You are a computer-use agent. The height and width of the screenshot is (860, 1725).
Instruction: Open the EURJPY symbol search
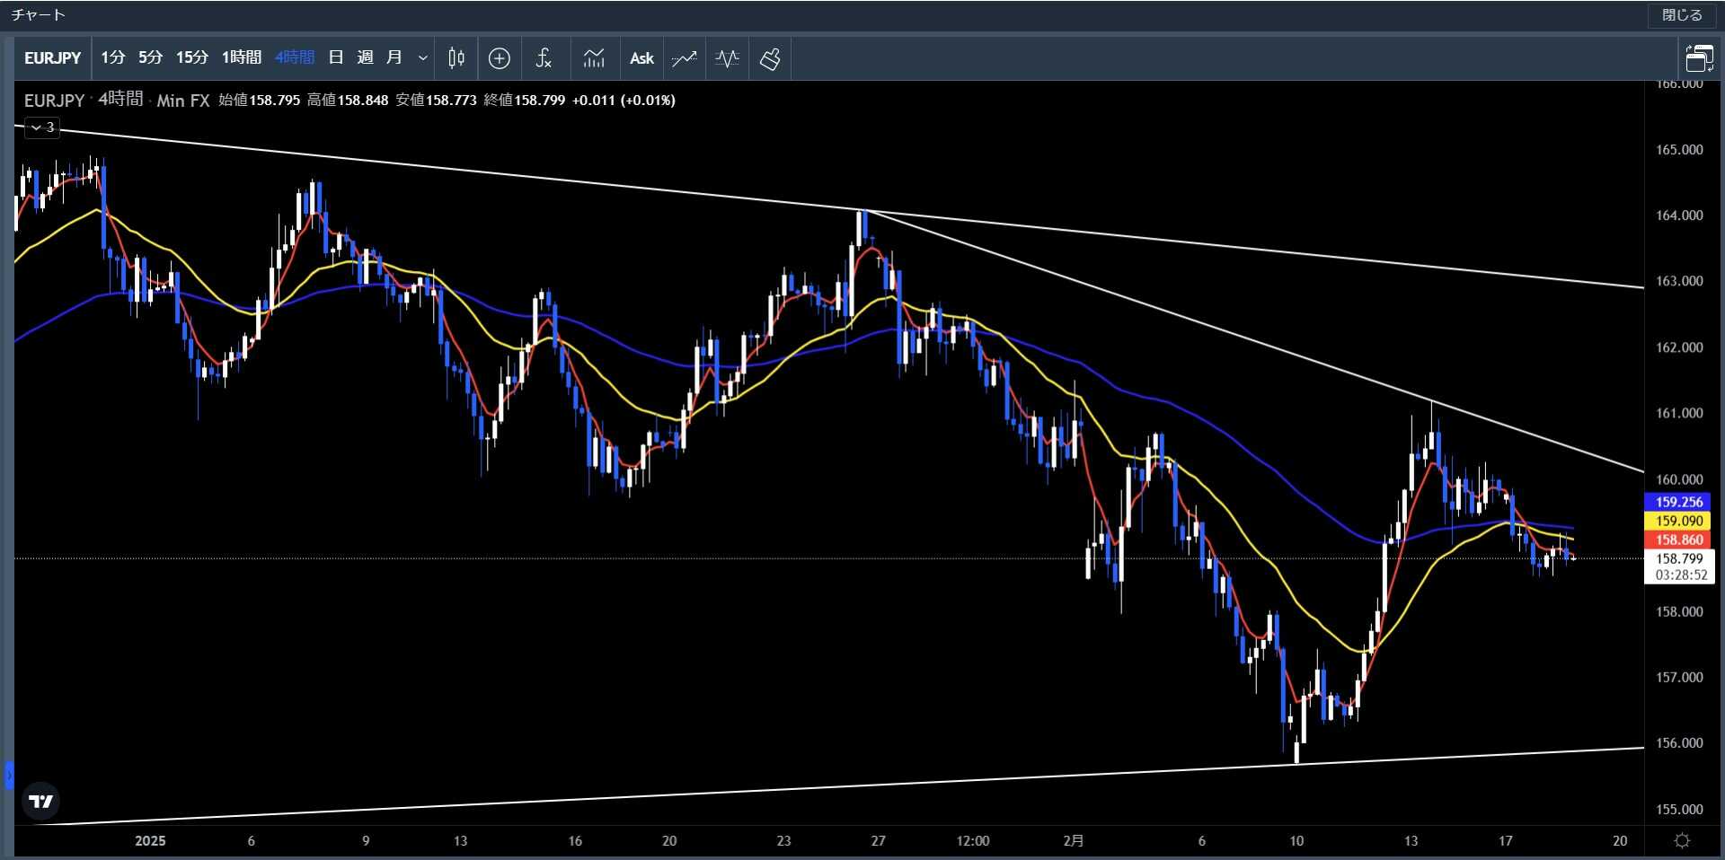(x=52, y=58)
